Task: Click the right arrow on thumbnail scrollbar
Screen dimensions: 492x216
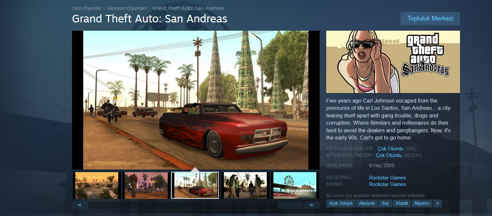Action: point(311,205)
